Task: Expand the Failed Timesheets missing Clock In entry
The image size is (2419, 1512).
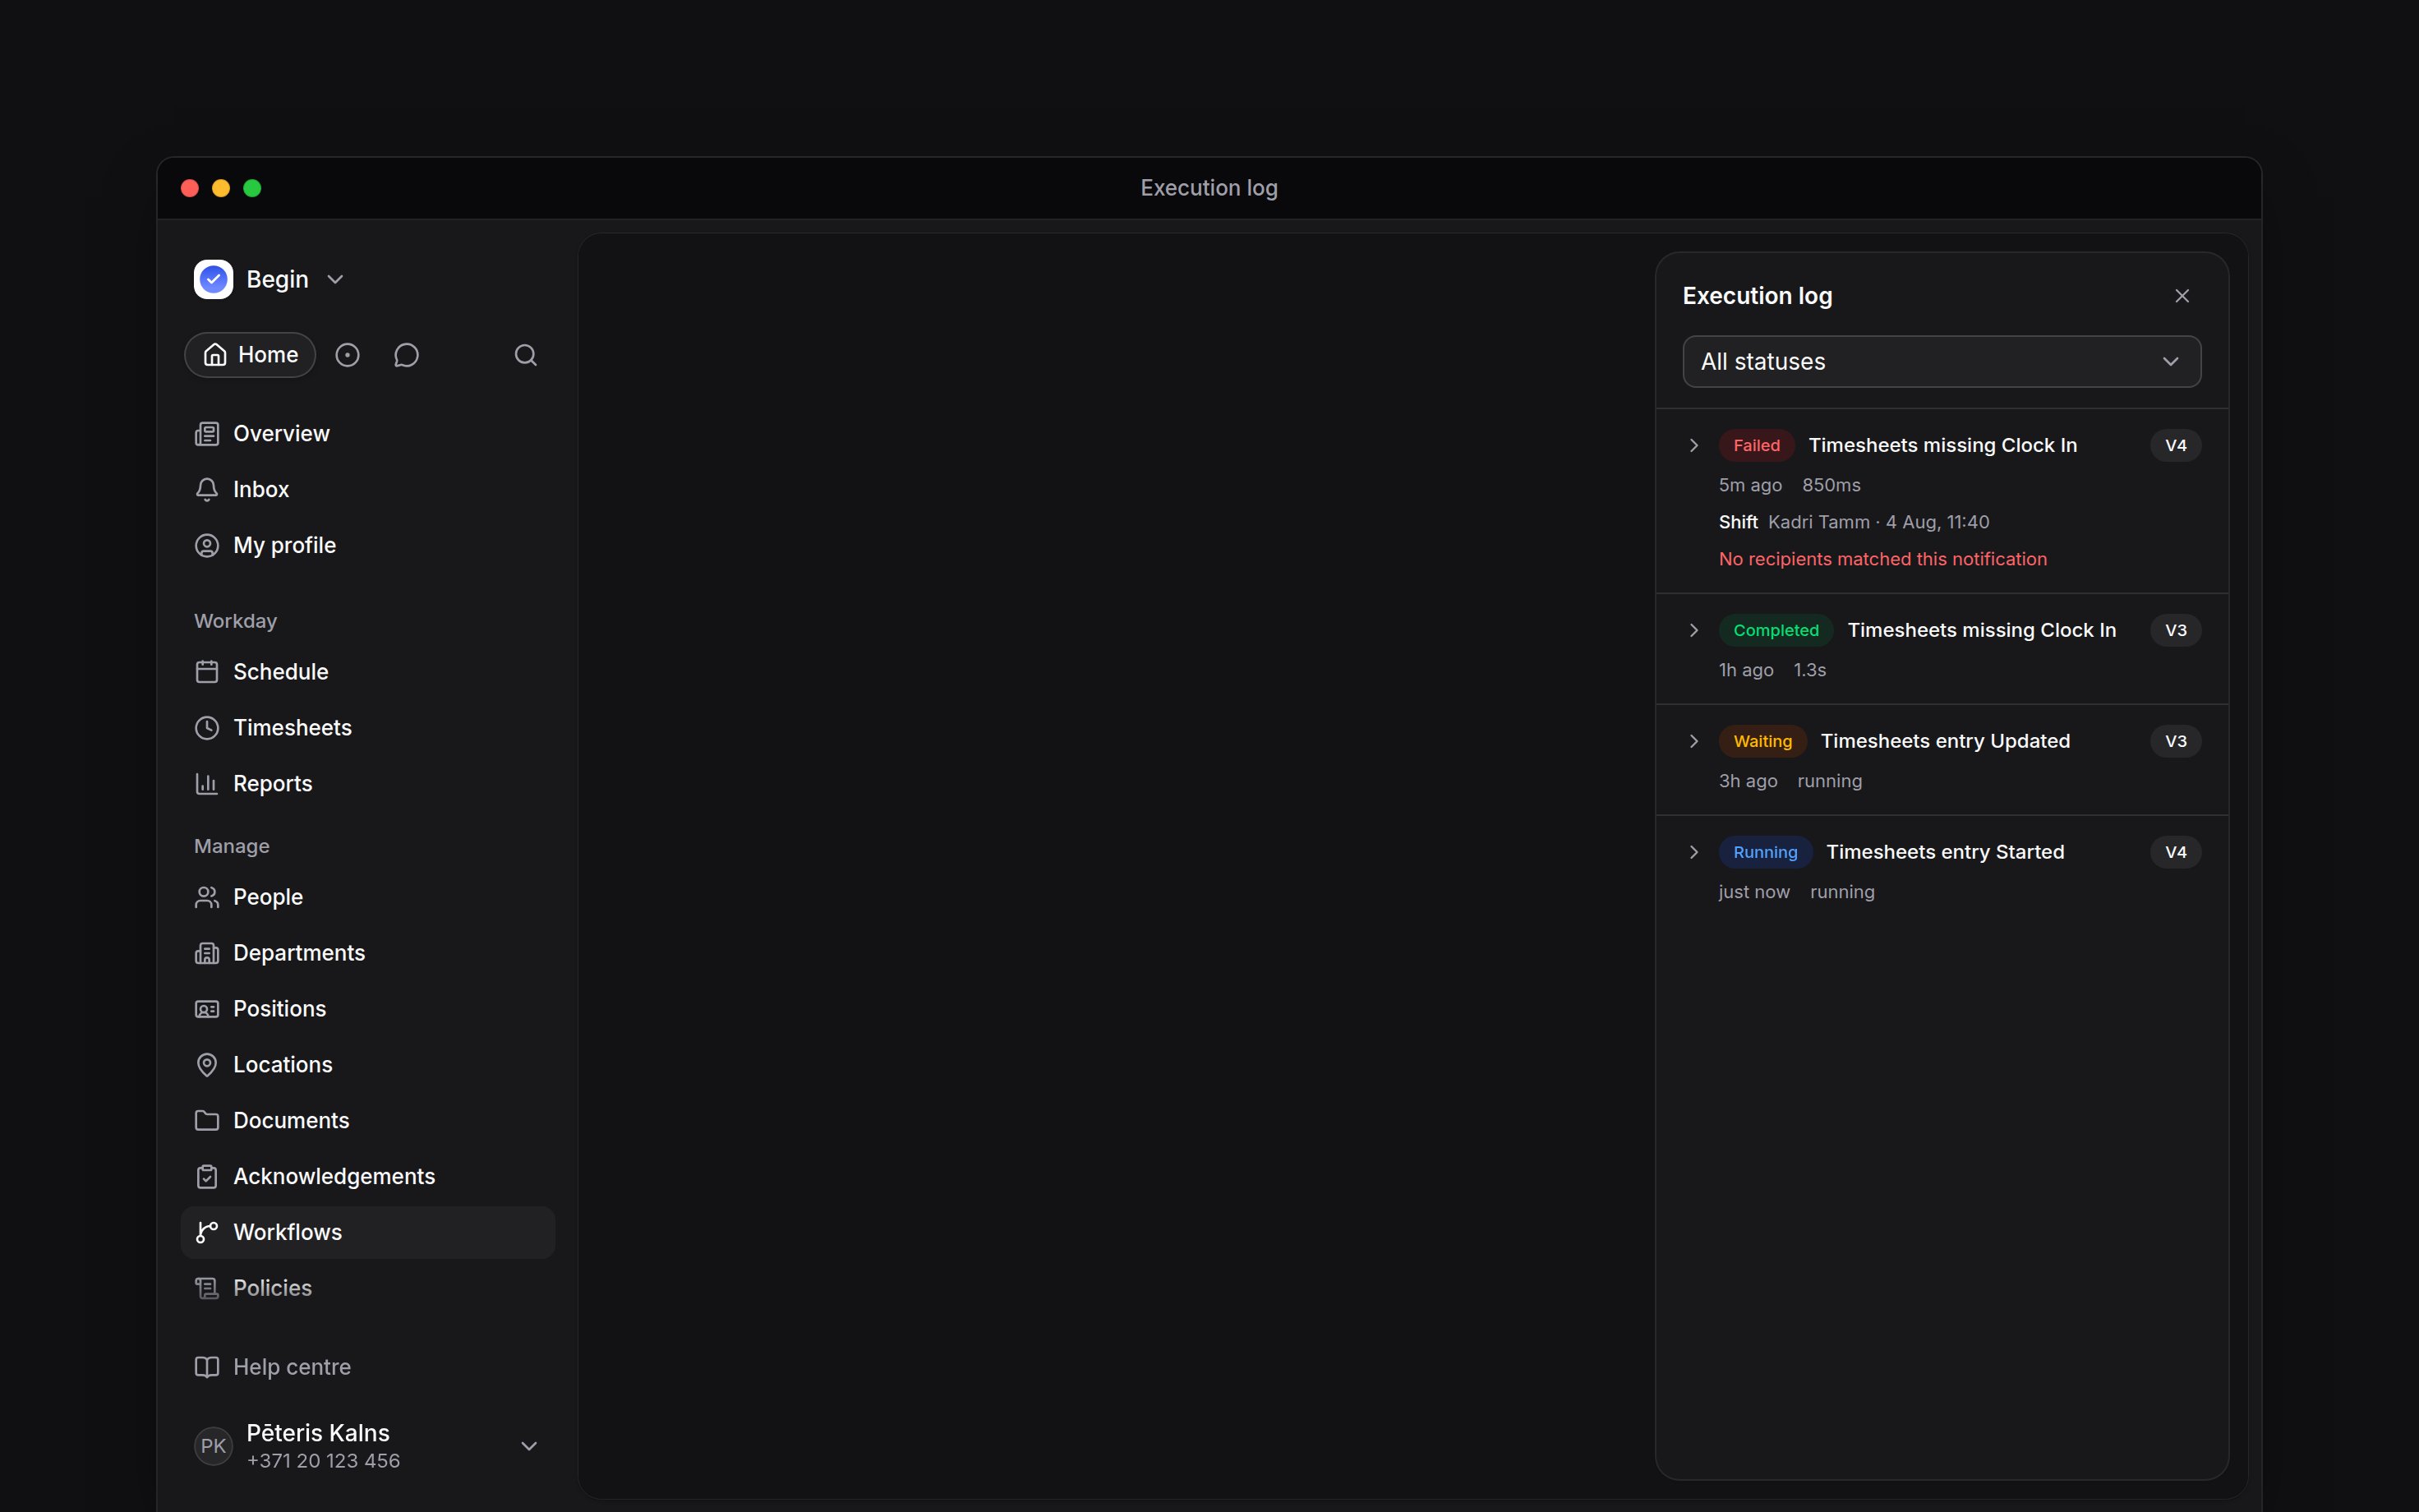Action: 1694,446
